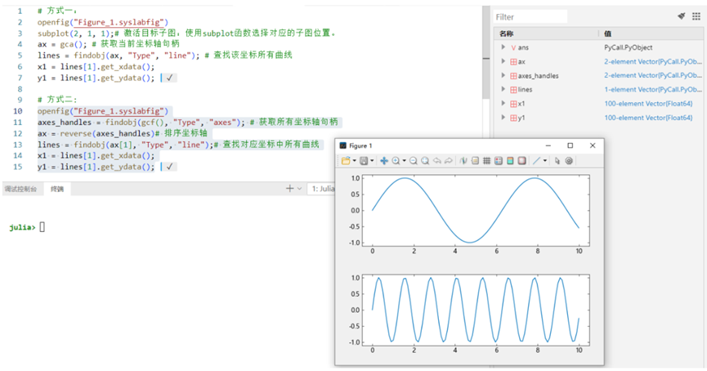Open the 1: Julia terminal selector
The height and width of the screenshot is (371, 707).
click(322, 189)
